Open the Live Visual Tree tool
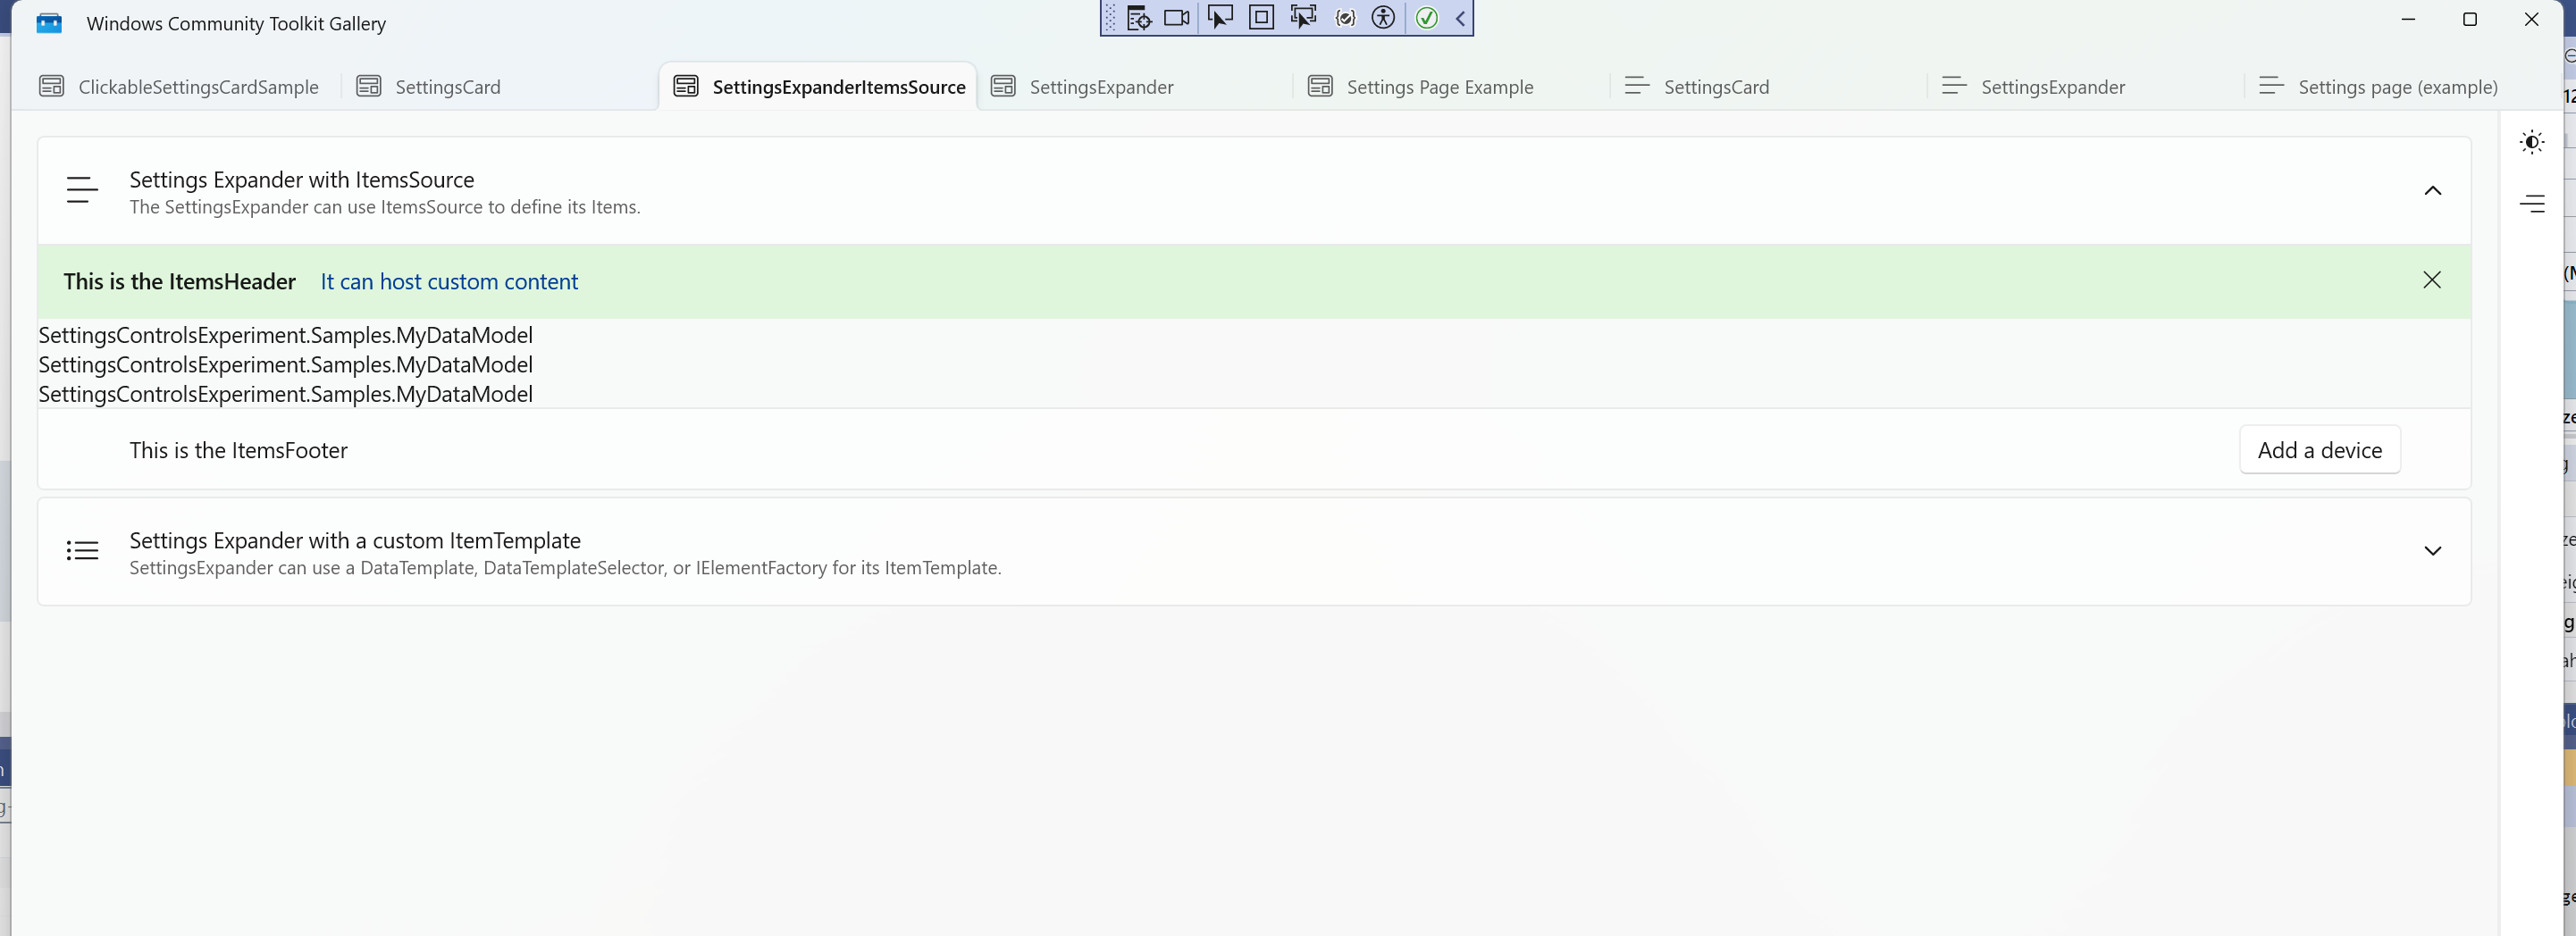Image resolution: width=2576 pixels, height=936 pixels. [1139, 18]
